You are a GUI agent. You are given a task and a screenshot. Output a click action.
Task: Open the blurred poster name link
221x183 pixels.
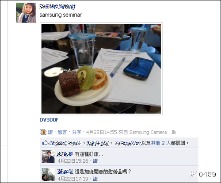coord(57,7)
